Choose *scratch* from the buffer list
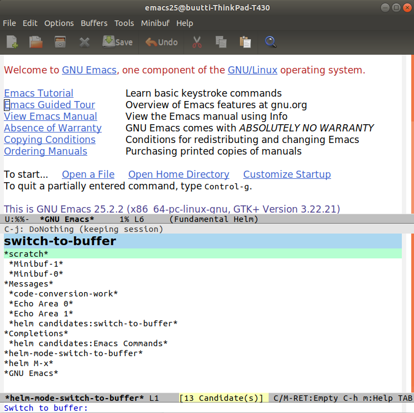414x413 pixels. pyautogui.click(x=27, y=254)
